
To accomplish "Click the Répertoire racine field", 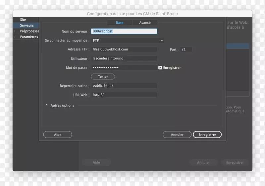I will click(x=124, y=86).
